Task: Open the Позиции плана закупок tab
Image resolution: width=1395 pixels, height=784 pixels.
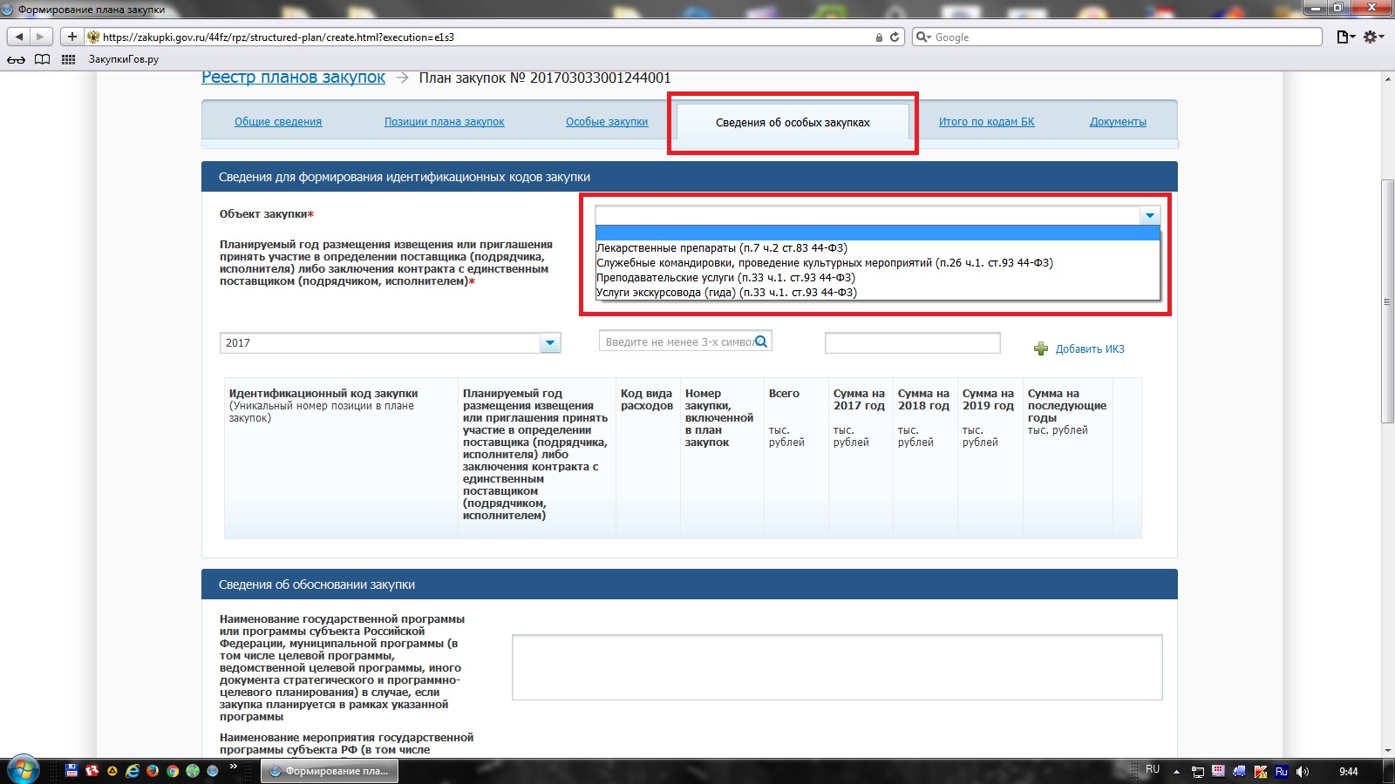Action: [444, 122]
